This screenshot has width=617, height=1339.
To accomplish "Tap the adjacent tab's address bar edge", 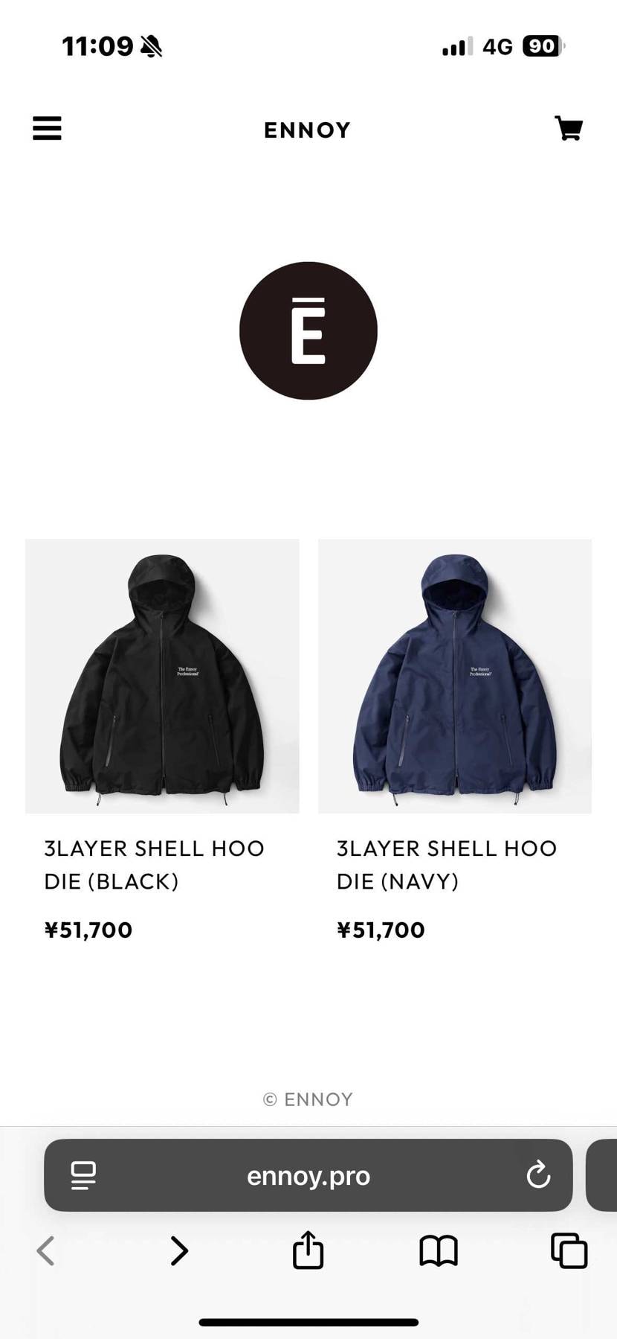I will [601, 1175].
